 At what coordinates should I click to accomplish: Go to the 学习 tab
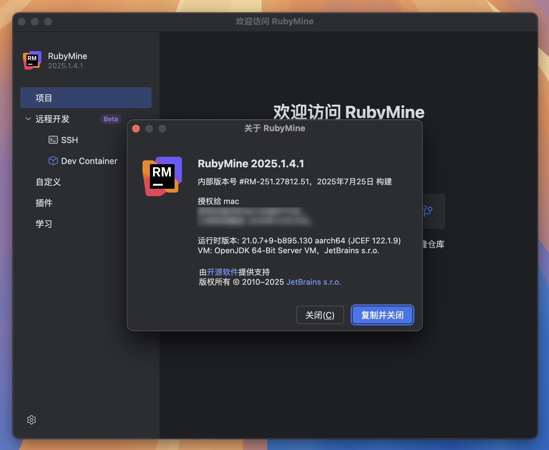pos(44,224)
